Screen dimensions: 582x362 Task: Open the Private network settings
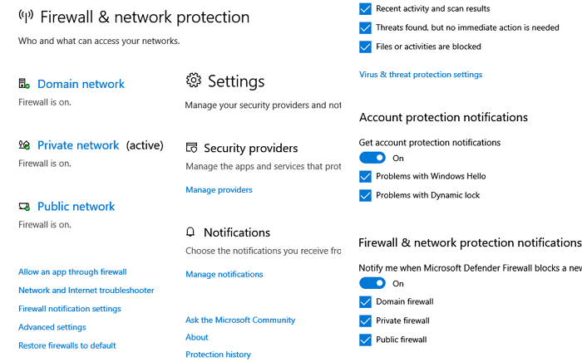pos(78,145)
